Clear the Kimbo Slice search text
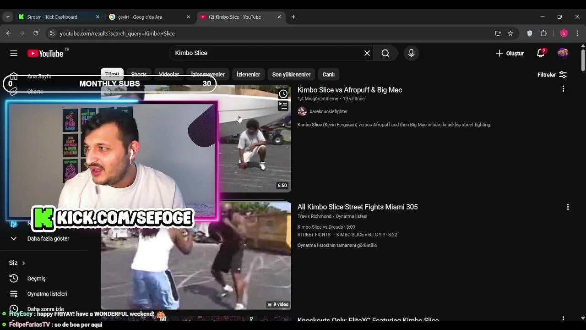 click(367, 53)
